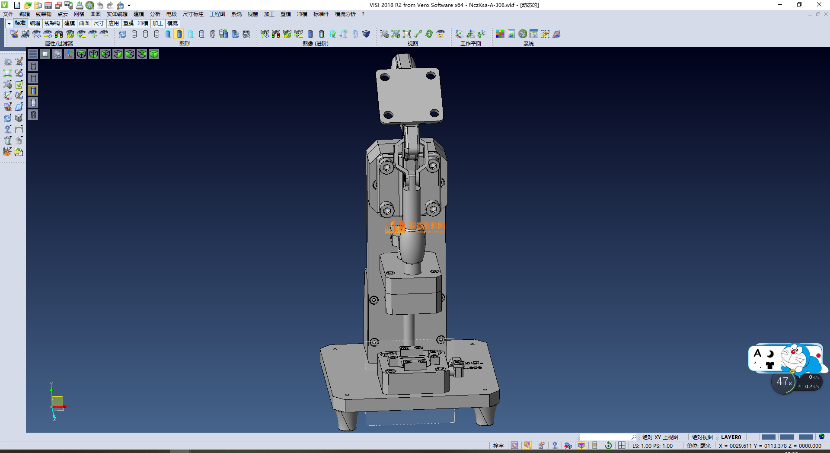Screen dimensions: 830x453
Task: Click the save file icon in quick access toolbar
Action: (48, 5)
